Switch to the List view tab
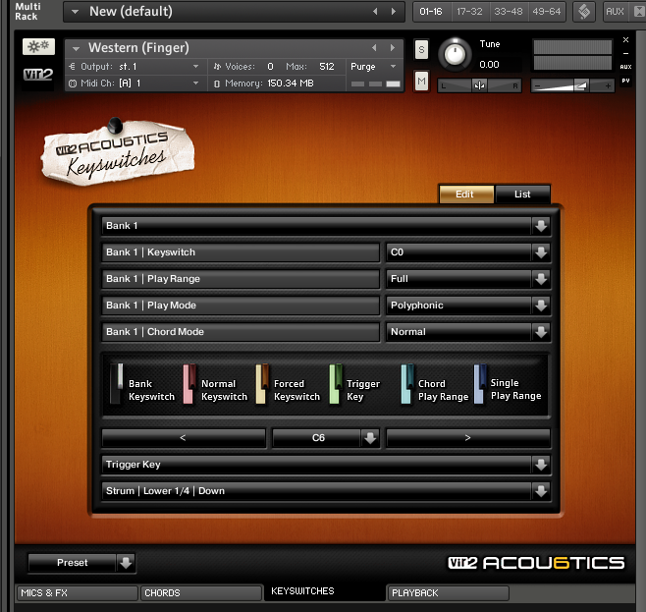646x612 pixels. (522, 195)
